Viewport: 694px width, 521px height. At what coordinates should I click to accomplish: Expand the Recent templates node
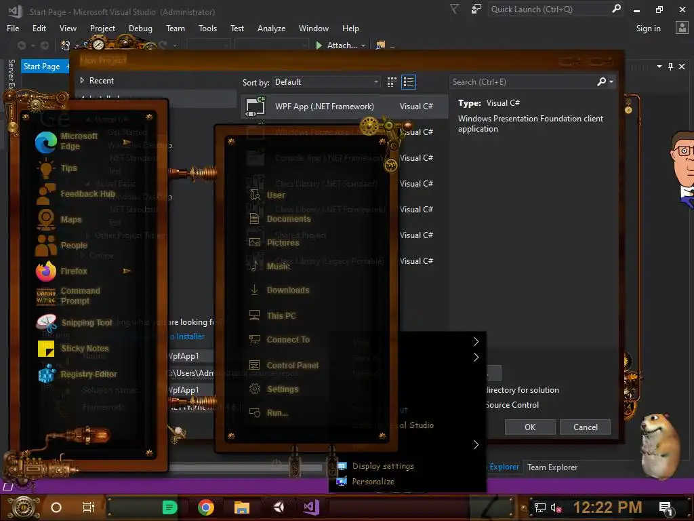tap(82, 80)
